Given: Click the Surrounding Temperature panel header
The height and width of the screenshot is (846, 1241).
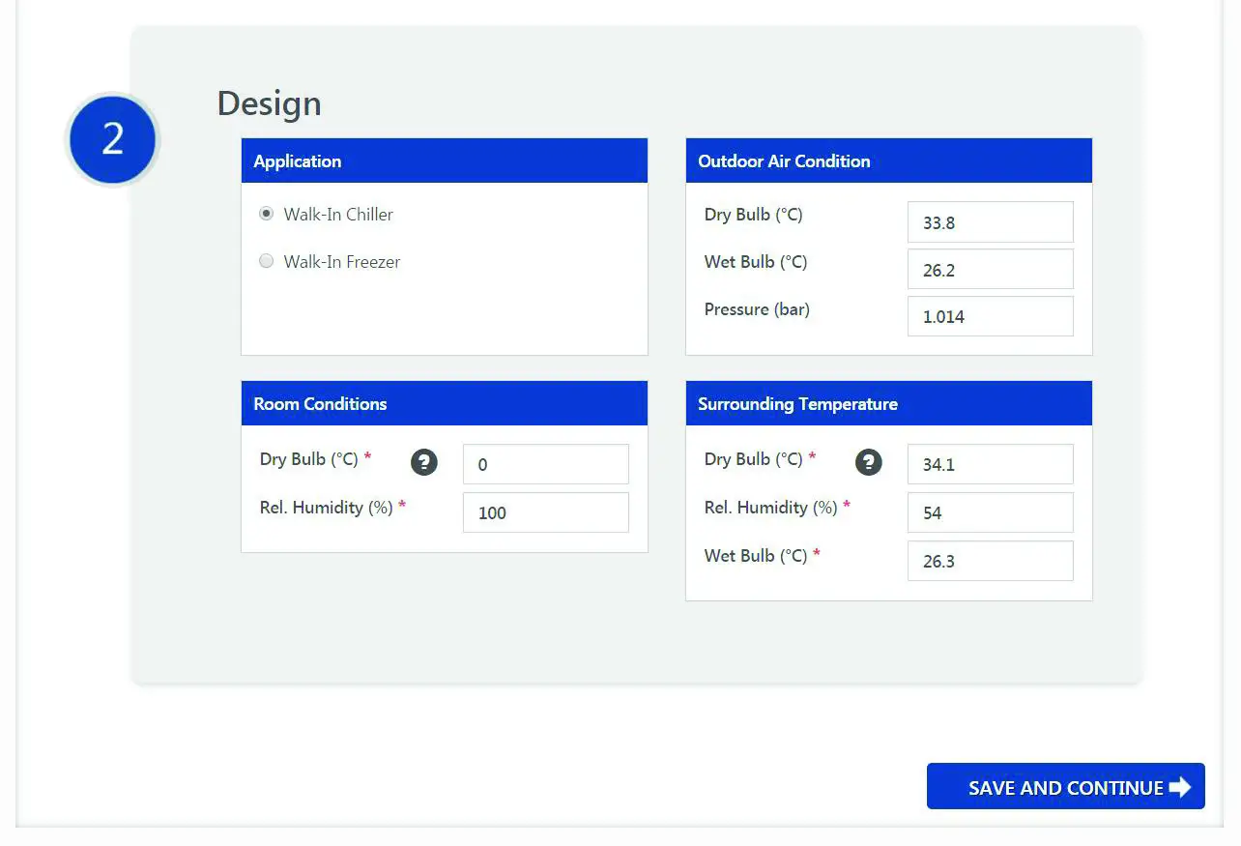Looking at the screenshot, I should pos(888,403).
